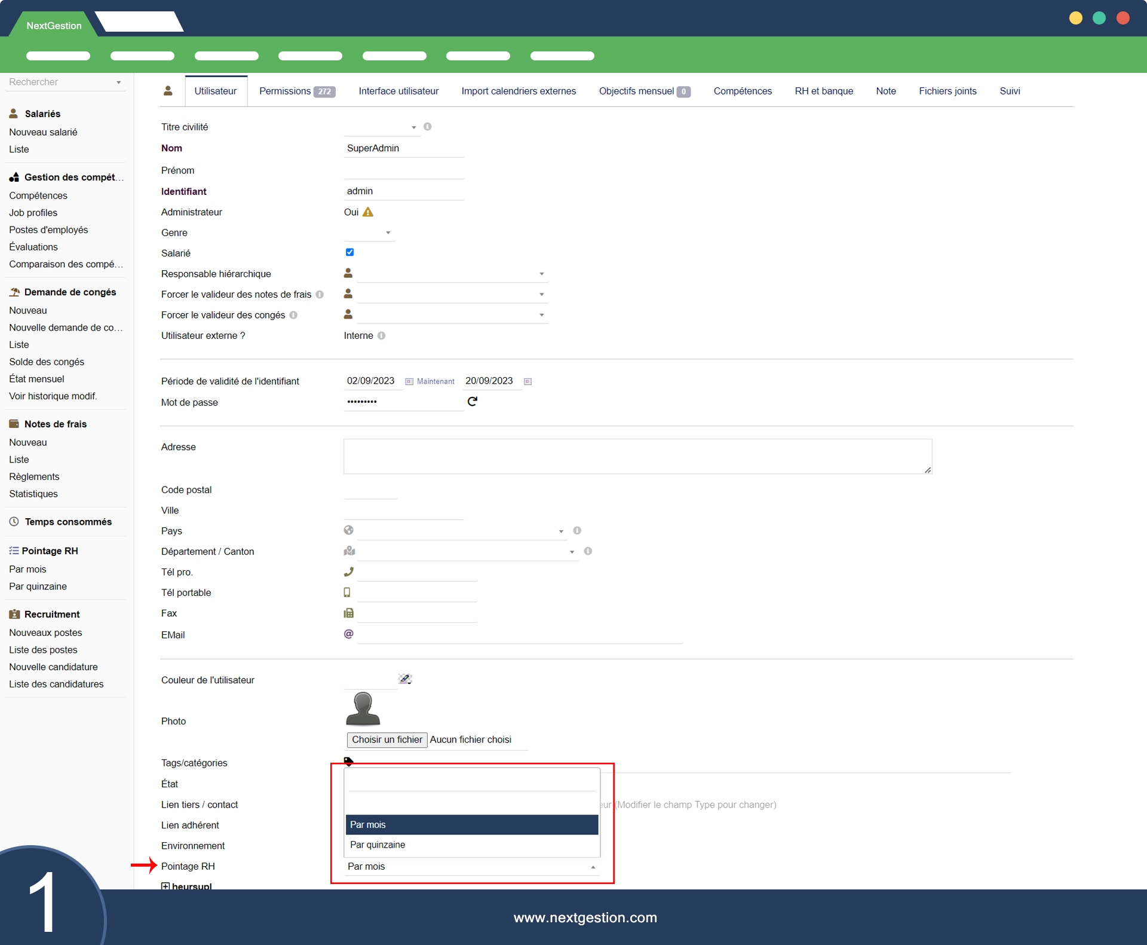Click the calendar icon after 20/09/2023

pos(528,381)
